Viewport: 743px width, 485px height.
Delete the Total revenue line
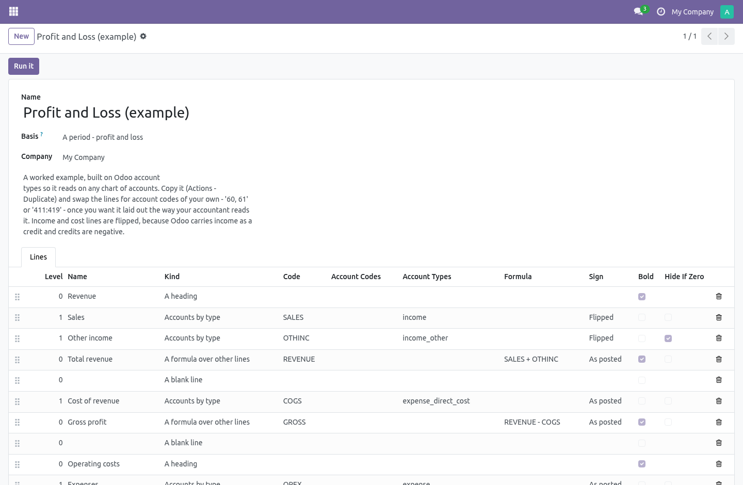pyautogui.click(x=719, y=359)
